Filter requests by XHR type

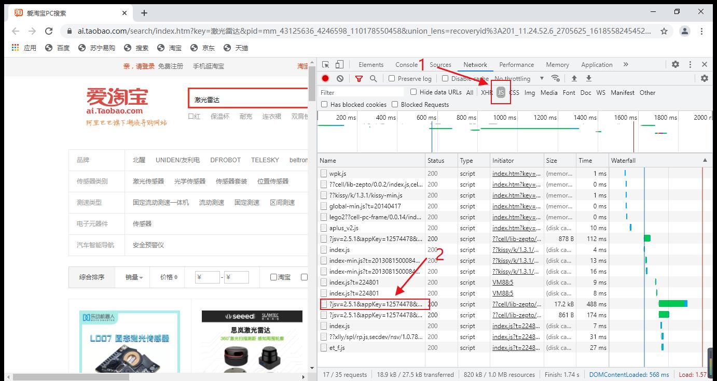tap(487, 93)
